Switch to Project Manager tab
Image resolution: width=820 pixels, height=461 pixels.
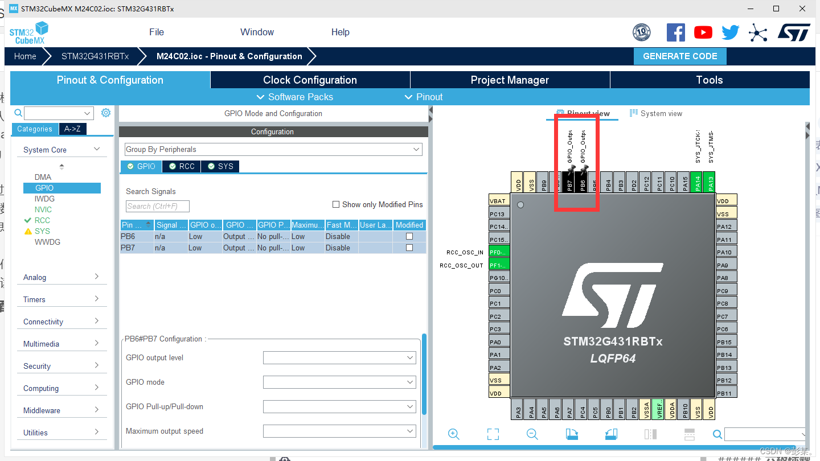(x=510, y=80)
